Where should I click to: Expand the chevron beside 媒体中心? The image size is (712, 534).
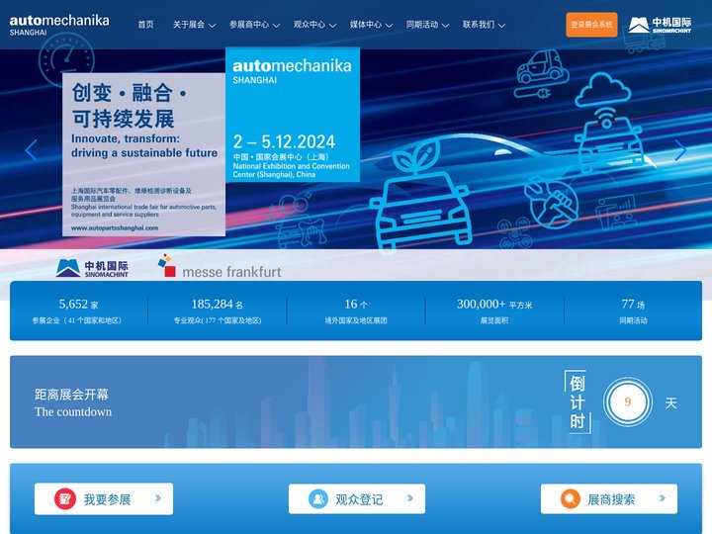tap(390, 26)
